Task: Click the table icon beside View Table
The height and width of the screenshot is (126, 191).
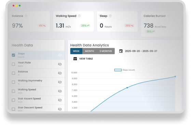Action: [x=75, y=59]
